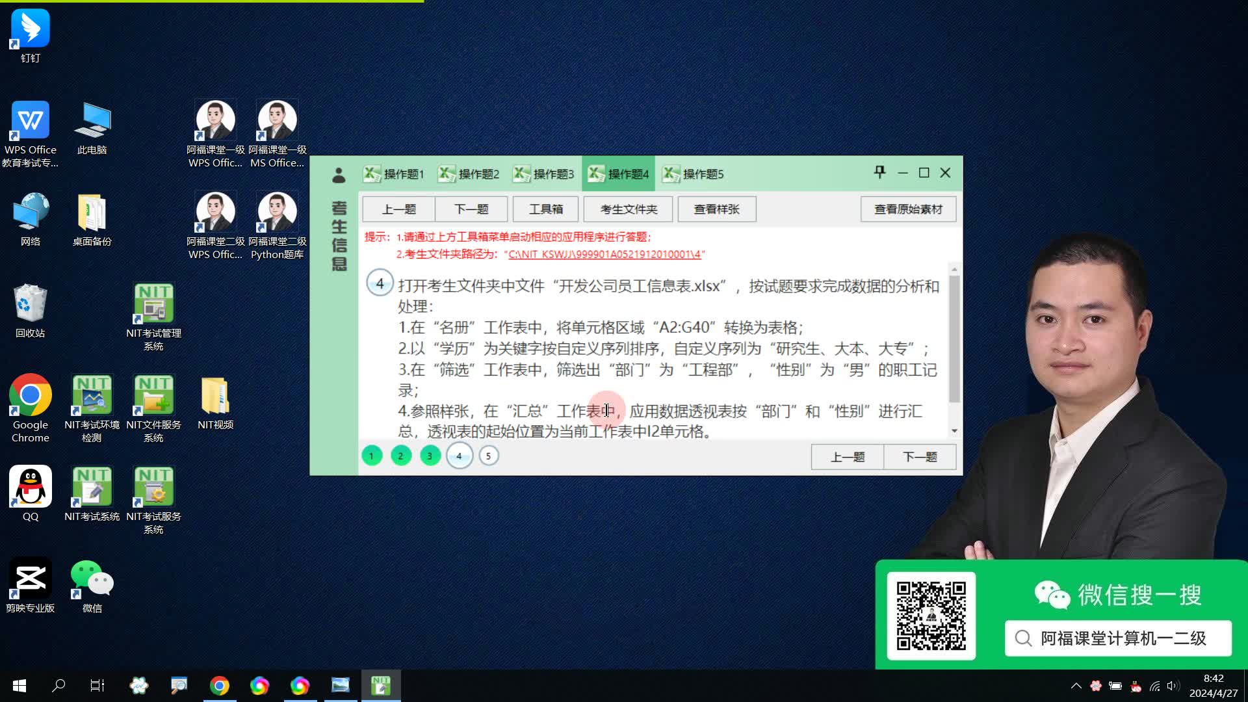Open the 剪映专业版 desktop icon
This screenshot has height=702, width=1248.
(x=30, y=578)
